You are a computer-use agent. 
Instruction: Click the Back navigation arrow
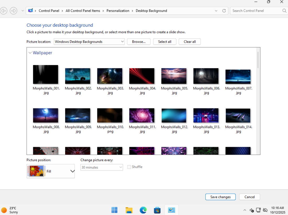point(4,11)
